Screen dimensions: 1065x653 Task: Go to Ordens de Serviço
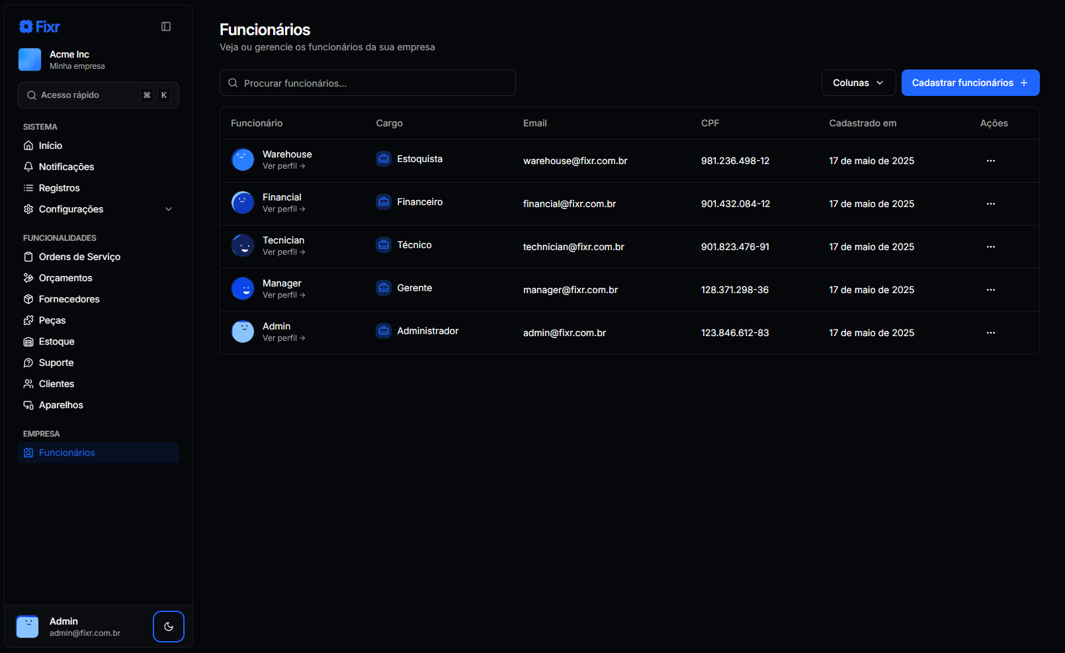pyautogui.click(x=79, y=257)
